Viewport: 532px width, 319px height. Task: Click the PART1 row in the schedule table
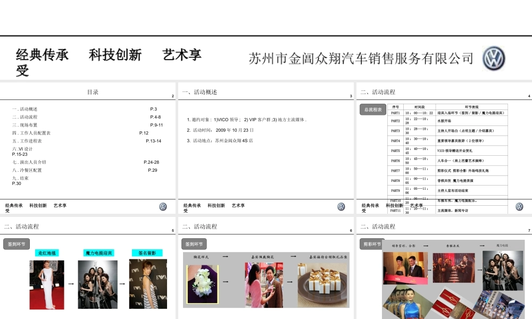447,113
